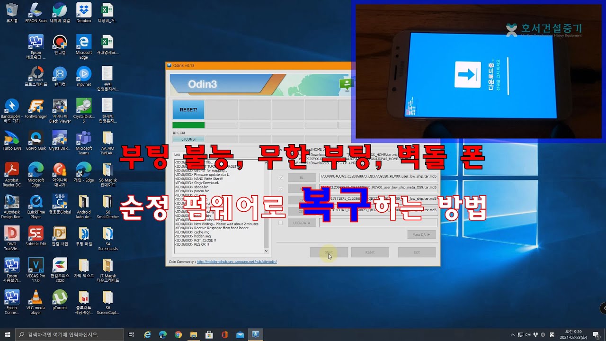This screenshot has height=341, width=606.
Task: Open the Android Auto folder
Action: click(84, 207)
